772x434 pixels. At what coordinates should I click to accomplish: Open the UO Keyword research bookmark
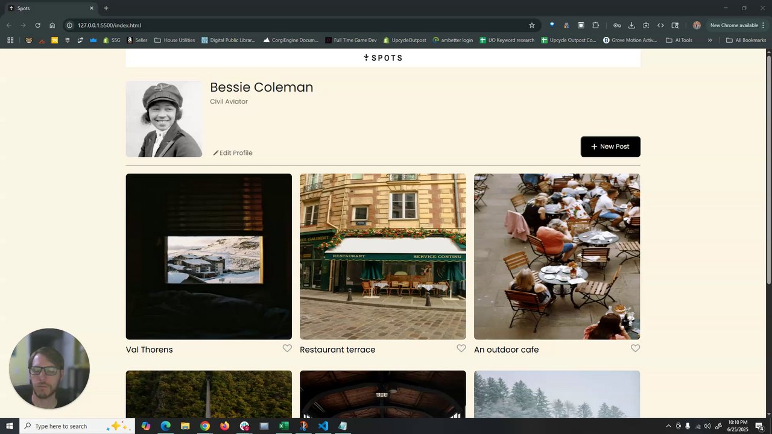click(507, 40)
